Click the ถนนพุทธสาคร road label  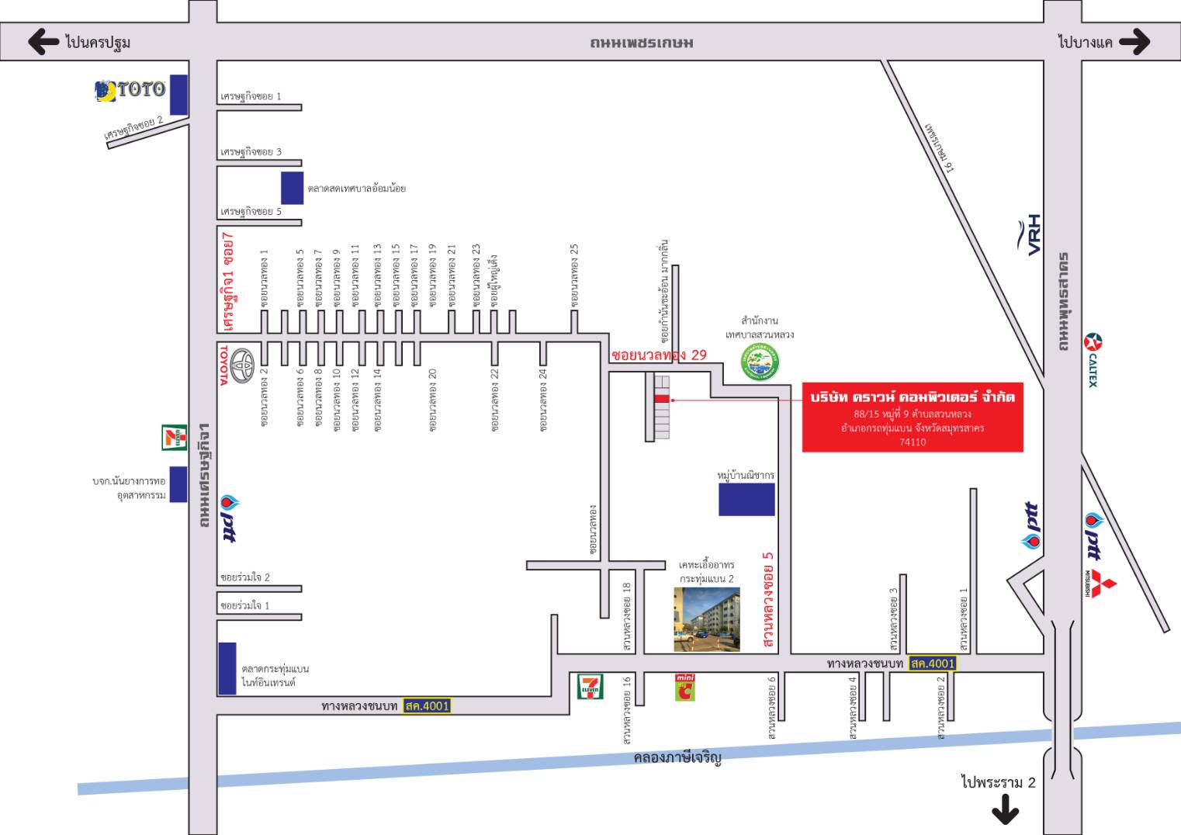click(1064, 301)
